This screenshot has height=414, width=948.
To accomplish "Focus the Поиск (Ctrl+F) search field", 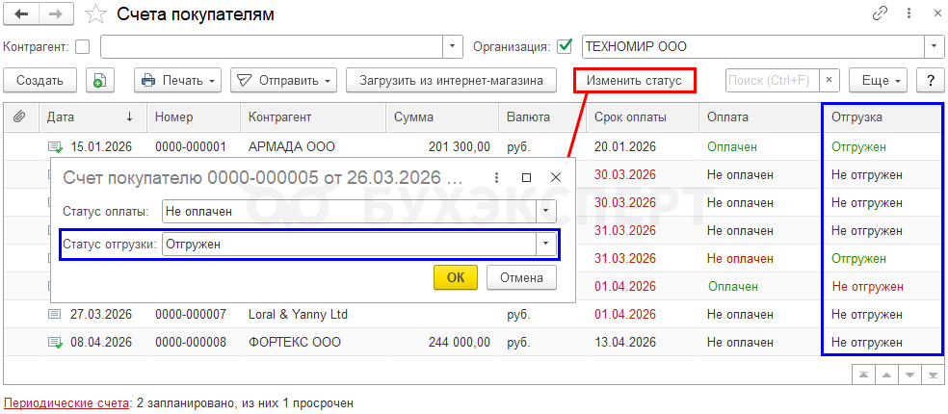I will click(772, 80).
